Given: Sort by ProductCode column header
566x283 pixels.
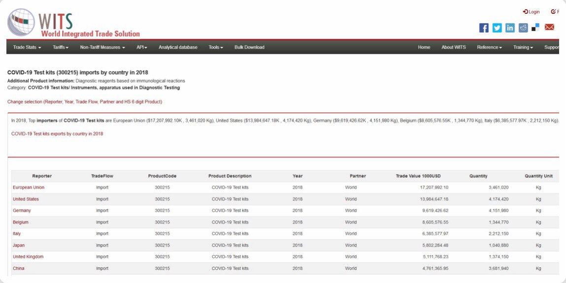Looking at the screenshot, I should [162, 176].
